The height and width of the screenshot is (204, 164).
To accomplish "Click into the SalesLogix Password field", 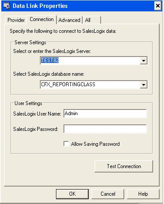I will pos(105,129).
